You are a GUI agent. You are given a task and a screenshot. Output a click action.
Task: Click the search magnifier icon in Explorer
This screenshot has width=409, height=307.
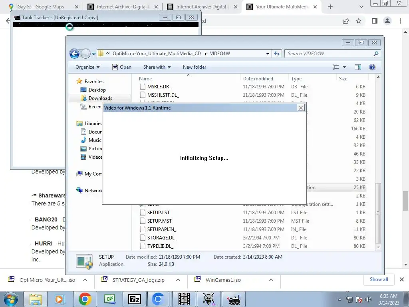(x=376, y=54)
